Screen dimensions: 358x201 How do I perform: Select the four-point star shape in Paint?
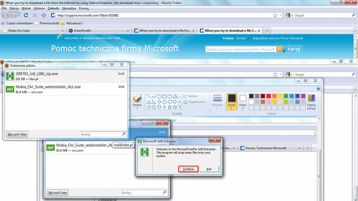164,107
